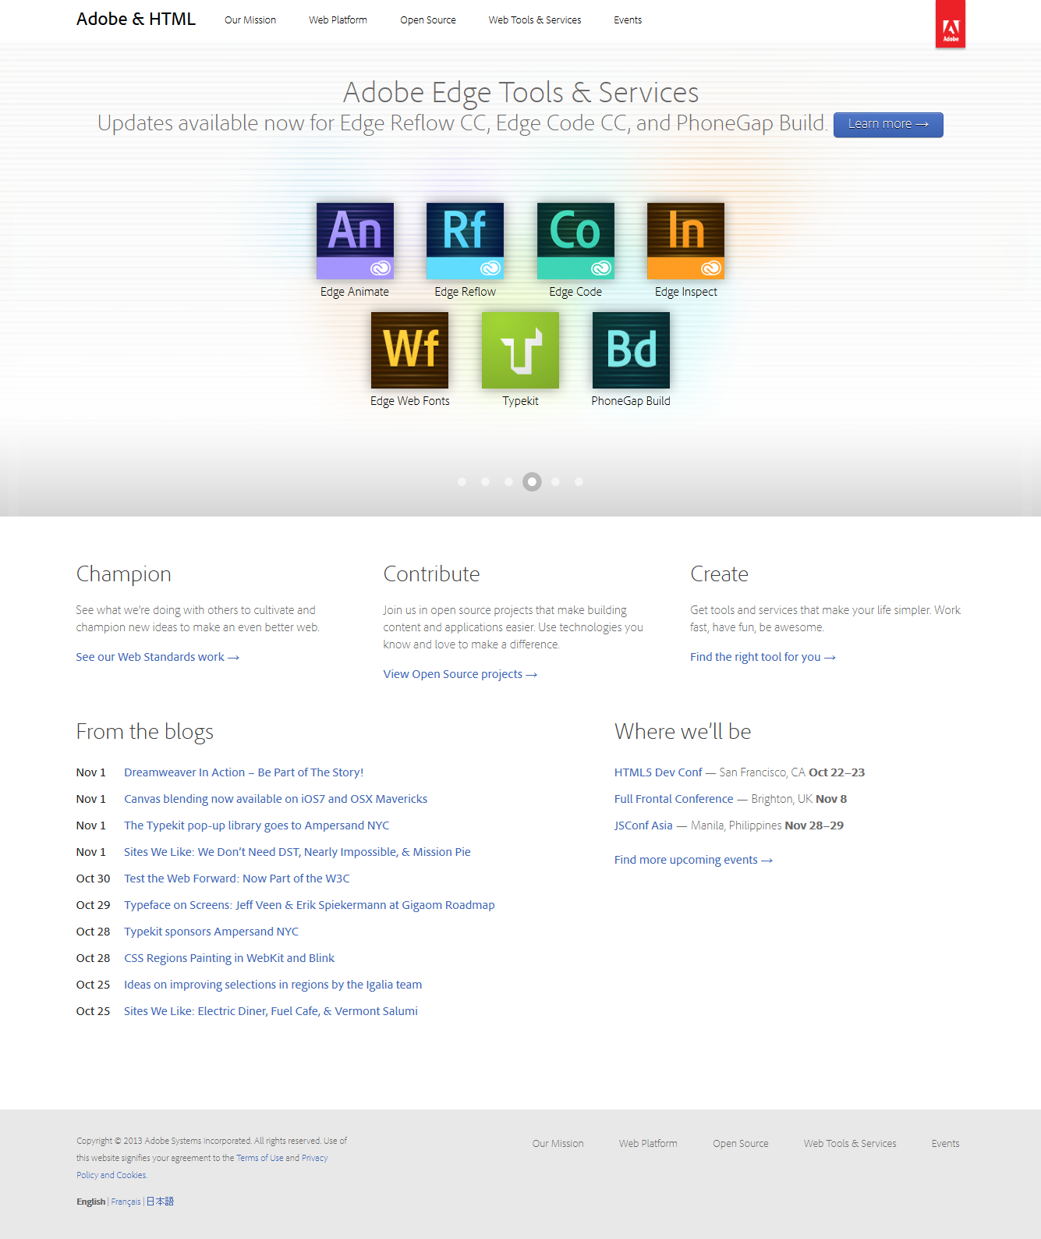Follow View Open Source projects link
The width and height of the screenshot is (1041, 1239).
[x=460, y=674]
